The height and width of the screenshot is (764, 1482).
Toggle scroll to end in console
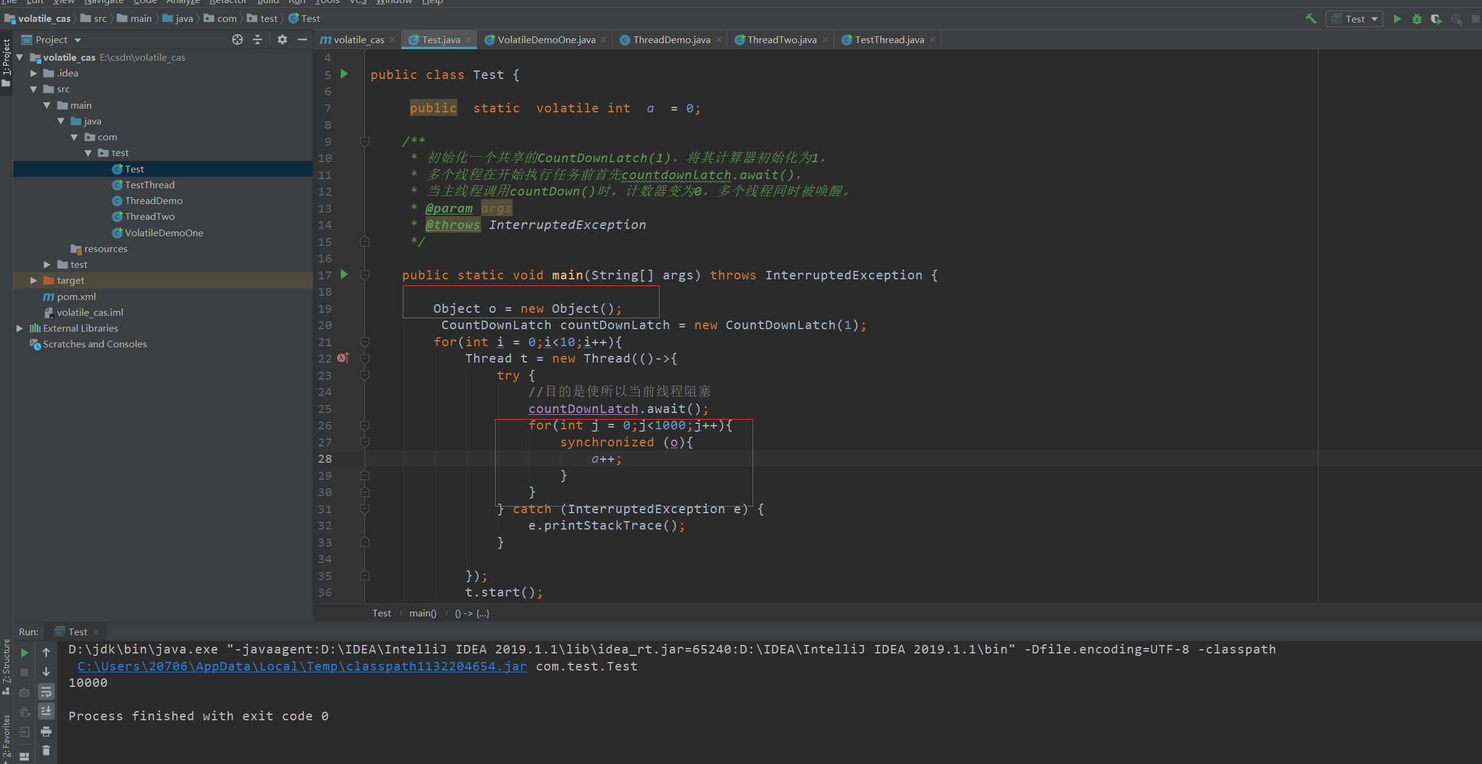click(x=46, y=711)
